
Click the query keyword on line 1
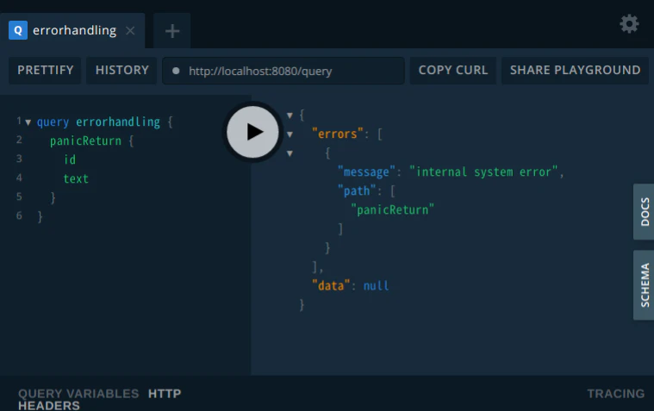click(x=53, y=122)
